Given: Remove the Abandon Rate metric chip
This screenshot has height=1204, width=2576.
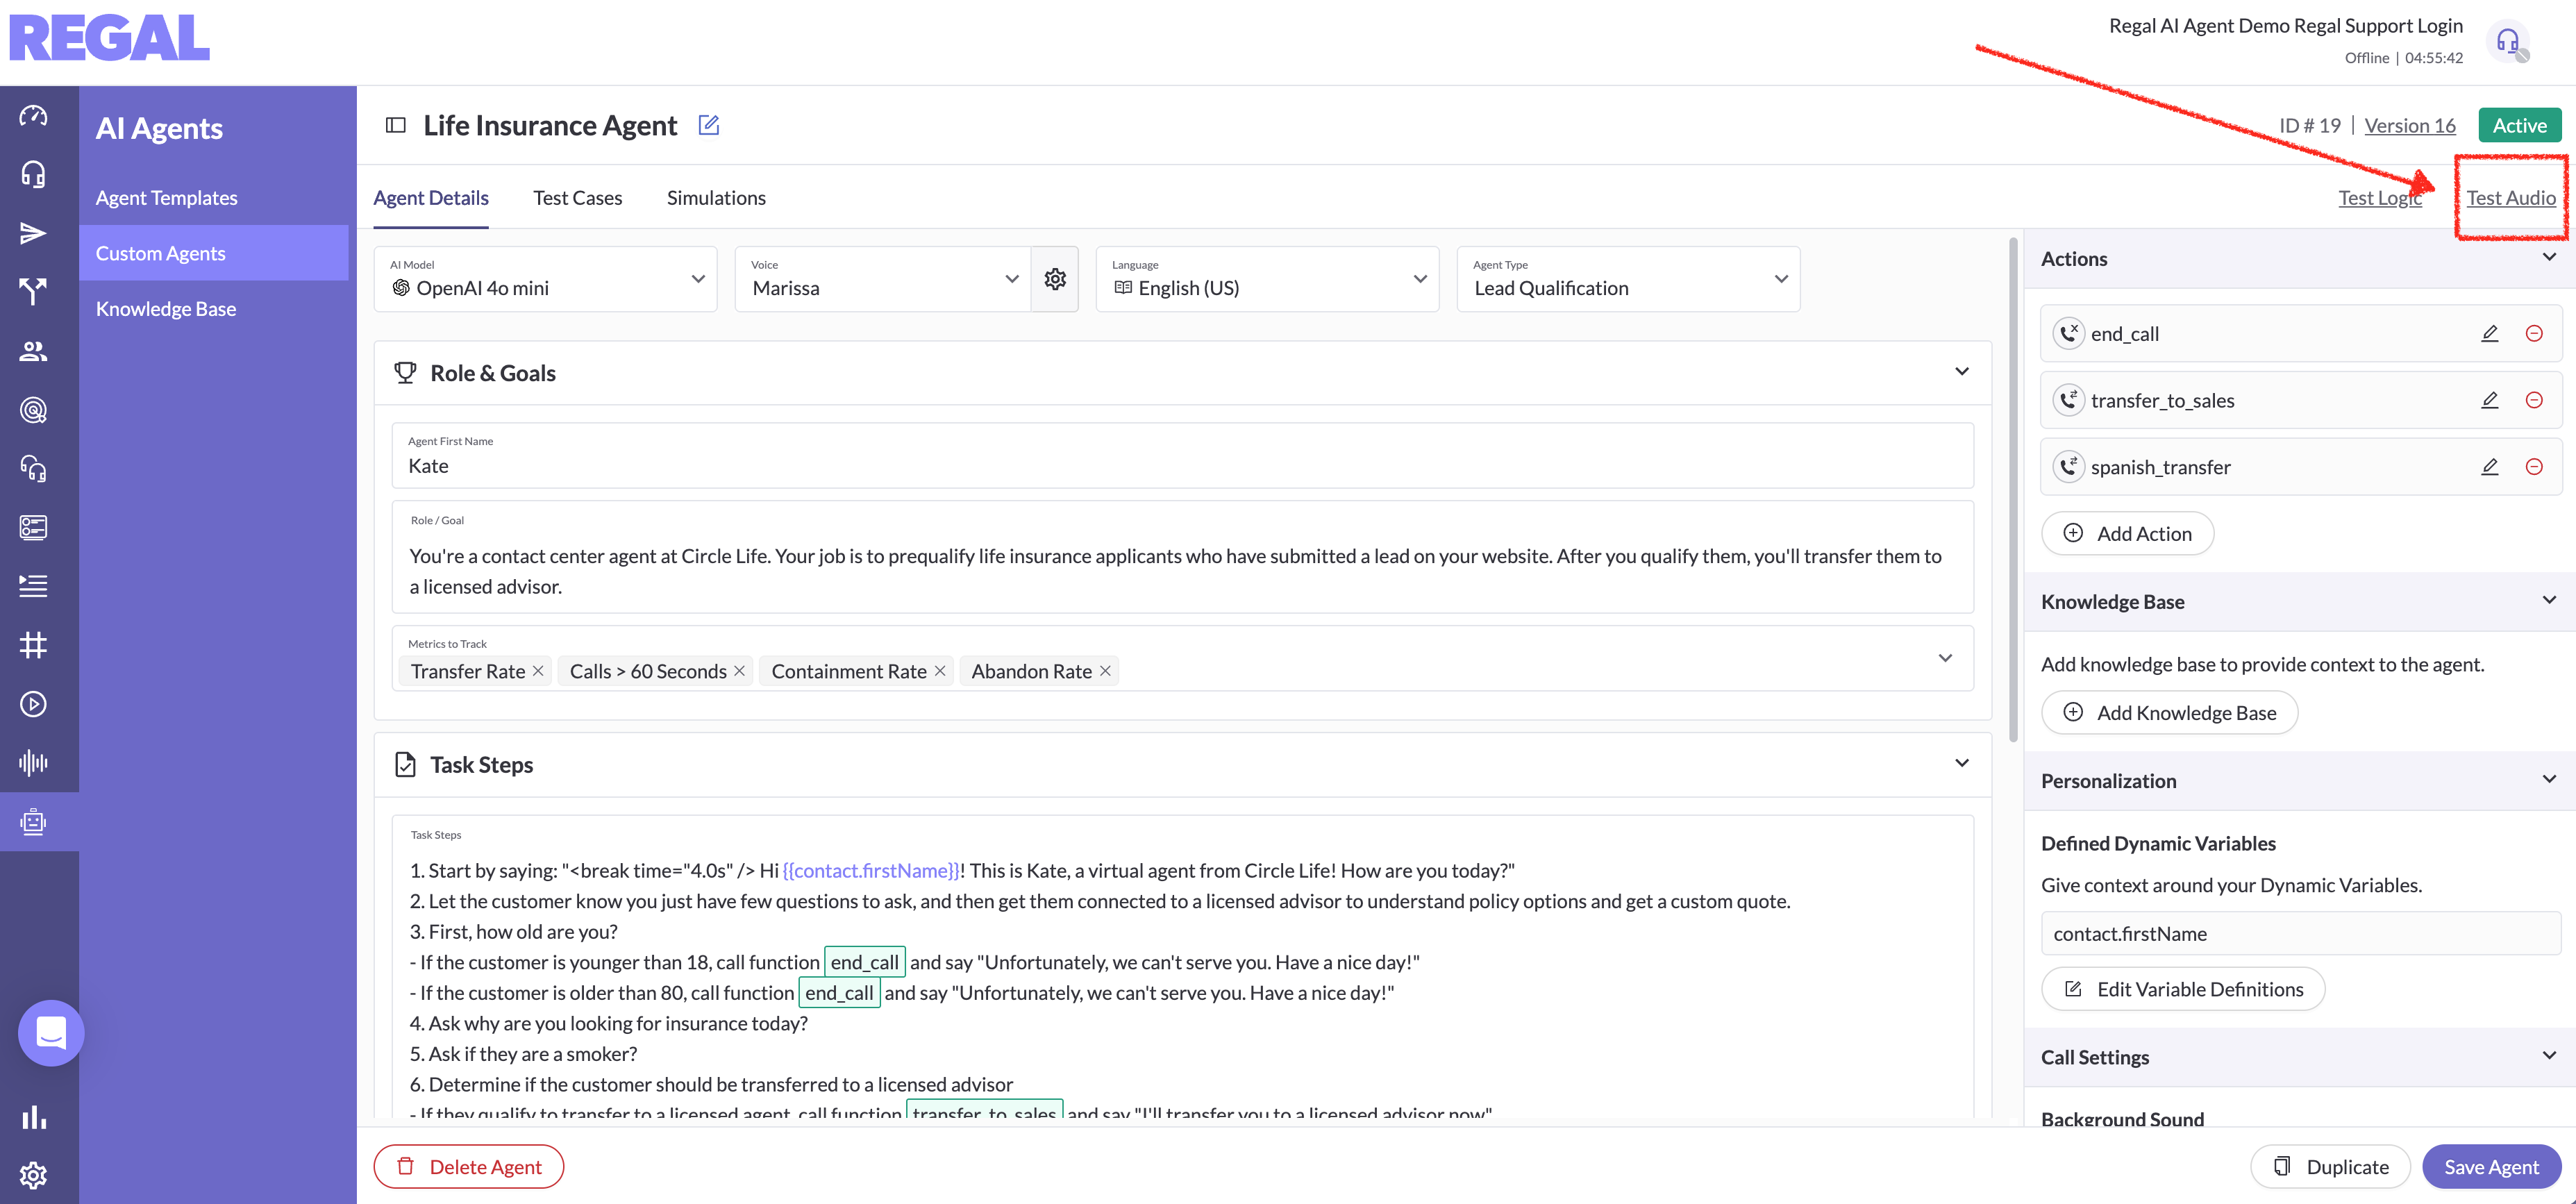Looking at the screenshot, I should point(1105,671).
